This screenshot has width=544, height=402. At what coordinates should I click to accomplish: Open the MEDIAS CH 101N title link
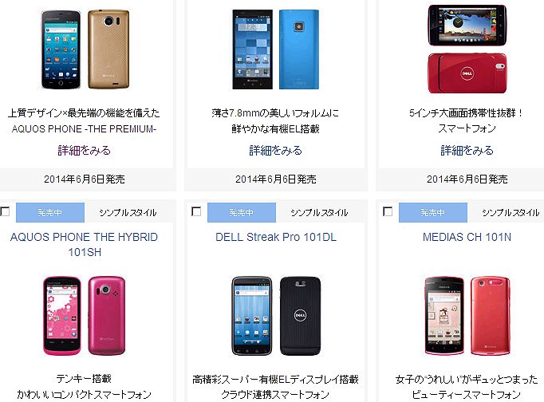point(467,237)
